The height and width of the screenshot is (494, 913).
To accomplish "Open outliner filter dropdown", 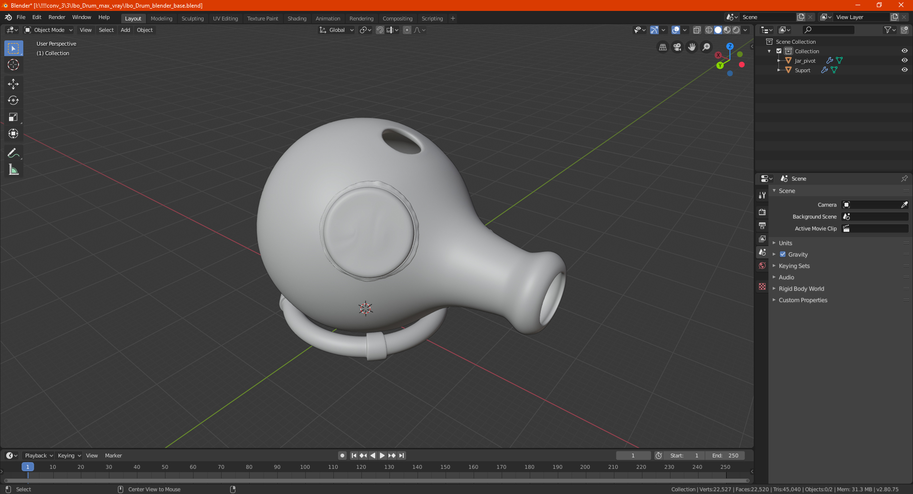I will pos(889,30).
